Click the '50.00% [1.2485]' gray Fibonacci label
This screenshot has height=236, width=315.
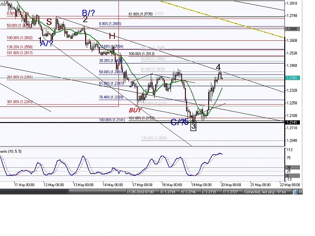[153, 58]
